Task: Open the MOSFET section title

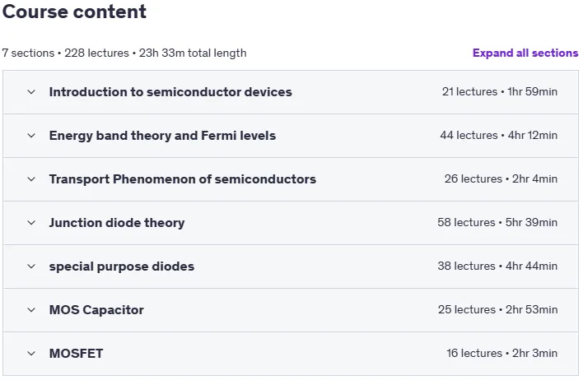Action: (76, 353)
